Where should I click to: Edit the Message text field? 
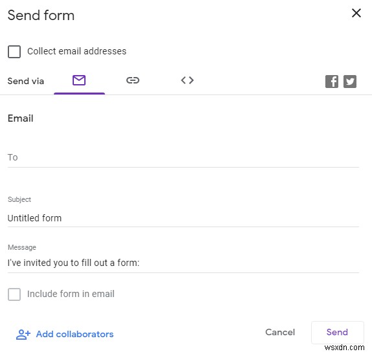pyautogui.click(x=183, y=263)
